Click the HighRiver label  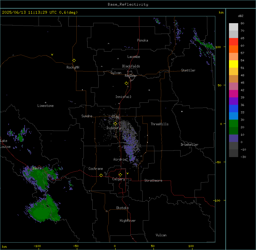[128, 221]
